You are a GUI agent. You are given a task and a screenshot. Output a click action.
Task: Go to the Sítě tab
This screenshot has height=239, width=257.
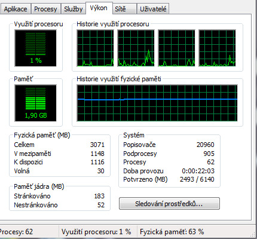click(124, 9)
